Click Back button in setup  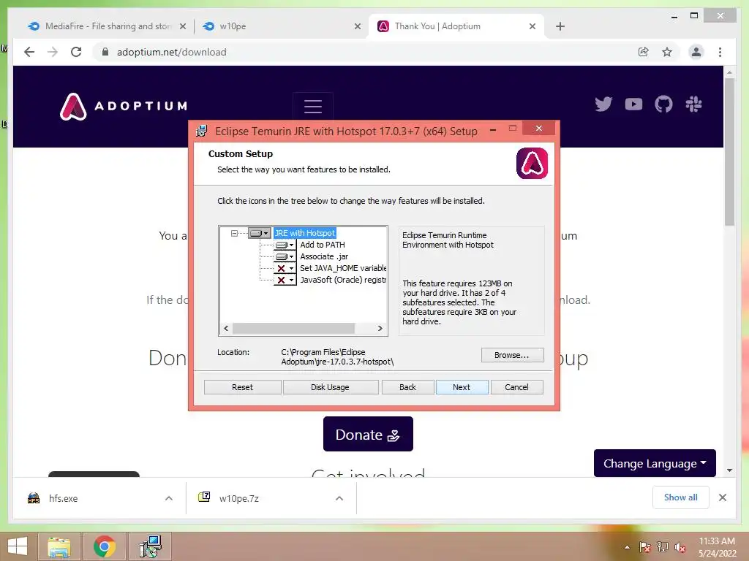point(407,387)
